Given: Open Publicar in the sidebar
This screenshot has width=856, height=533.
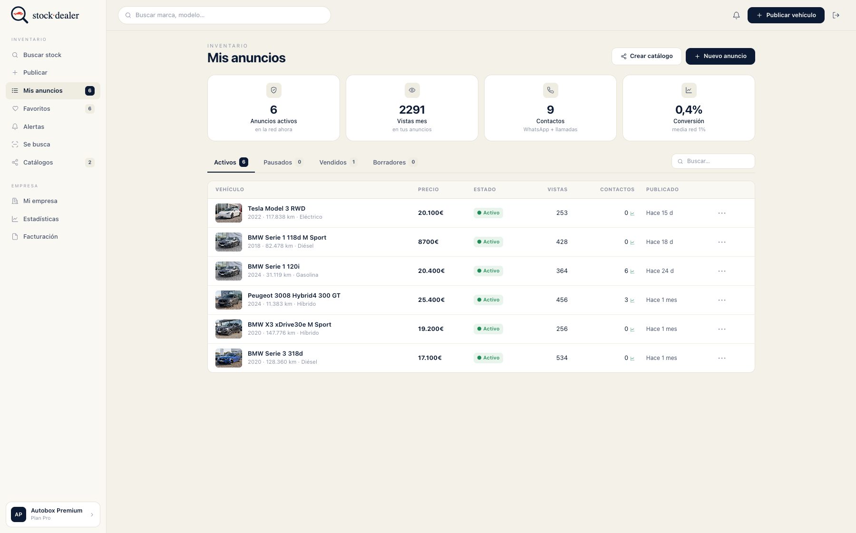Looking at the screenshot, I should point(53,72).
